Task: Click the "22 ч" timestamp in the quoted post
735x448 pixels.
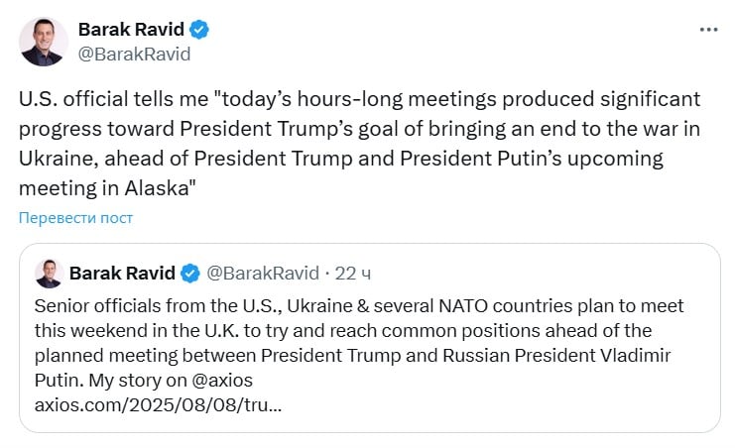Action: click(353, 273)
